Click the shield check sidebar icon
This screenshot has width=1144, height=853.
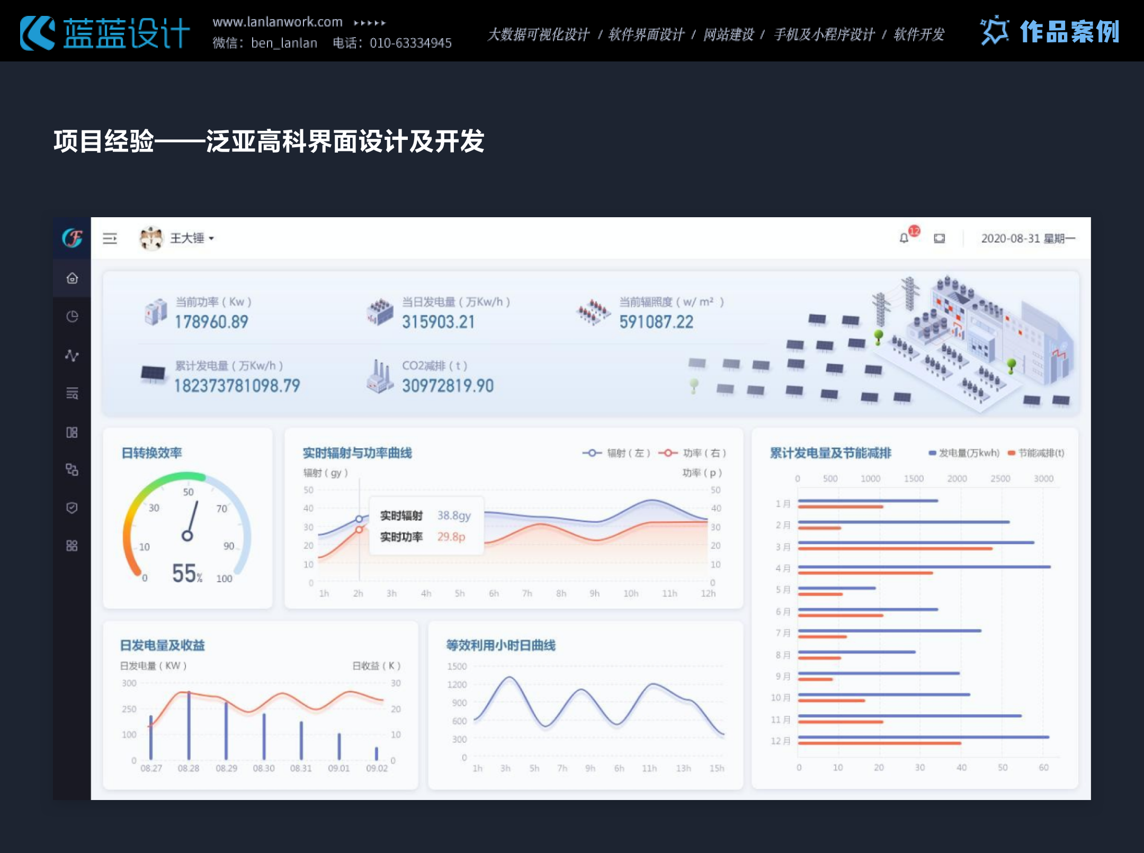pyautogui.click(x=72, y=508)
